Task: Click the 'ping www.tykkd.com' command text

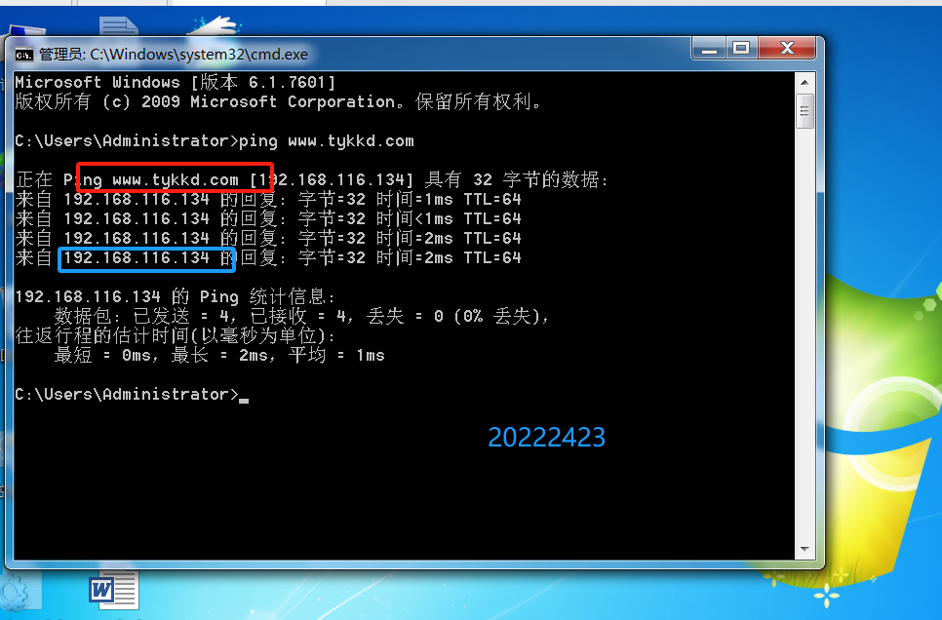Action: click(x=327, y=141)
